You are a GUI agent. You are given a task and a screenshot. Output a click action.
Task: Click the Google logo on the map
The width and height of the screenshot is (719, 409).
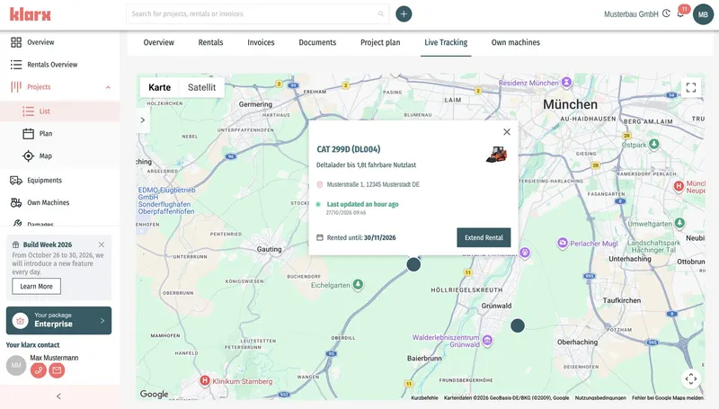click(x=154, y=394)
